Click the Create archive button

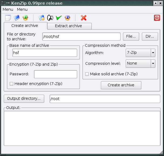(x=121, y=85)
